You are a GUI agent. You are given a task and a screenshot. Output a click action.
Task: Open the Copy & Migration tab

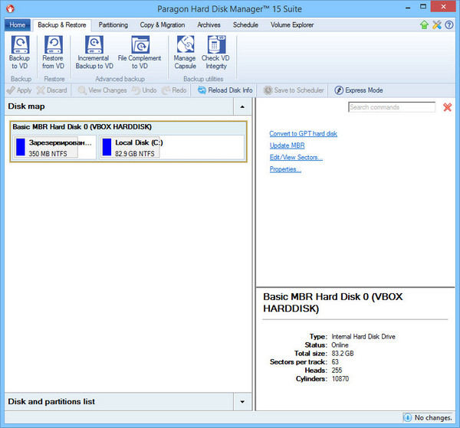(163, 25)
